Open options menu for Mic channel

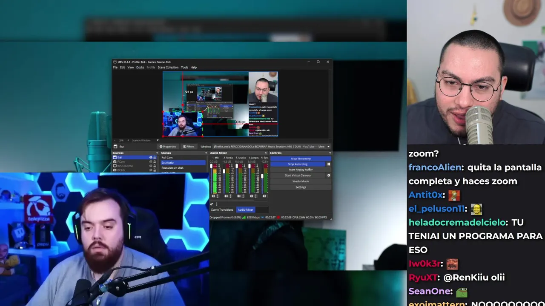coord(218,196)
